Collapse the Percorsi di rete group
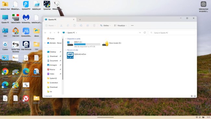 (x=66, y=50)
